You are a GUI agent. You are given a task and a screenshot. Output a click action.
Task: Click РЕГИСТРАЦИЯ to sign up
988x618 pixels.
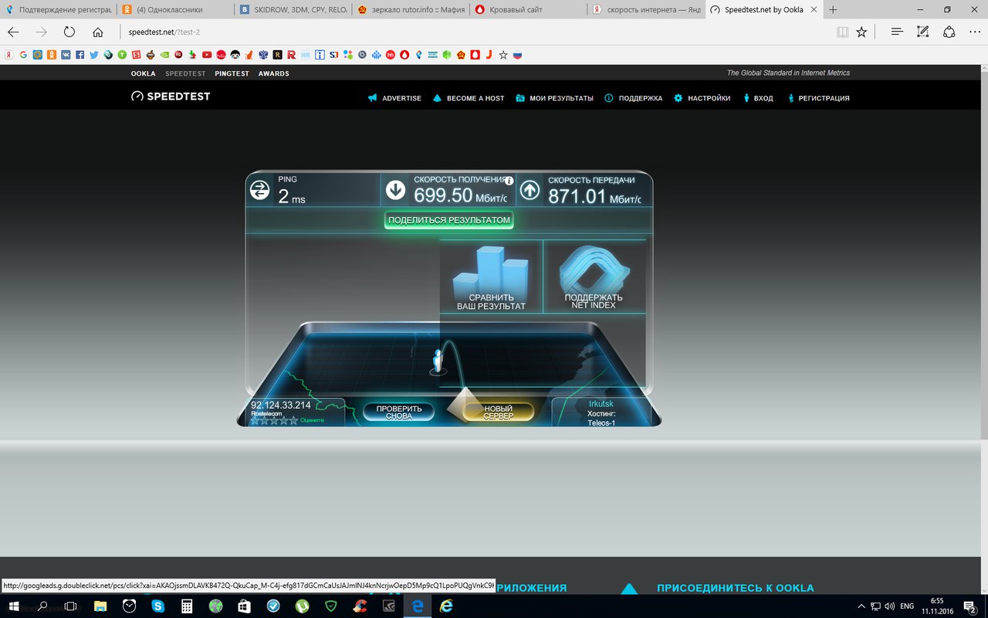pos(818,98)
